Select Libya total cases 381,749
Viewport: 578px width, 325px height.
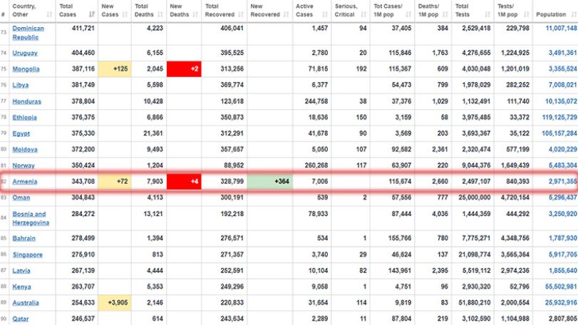tap(83, 85)
